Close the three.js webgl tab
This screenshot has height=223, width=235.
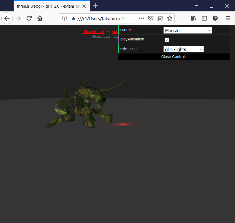pyautogui.click(x=84, y=6)
